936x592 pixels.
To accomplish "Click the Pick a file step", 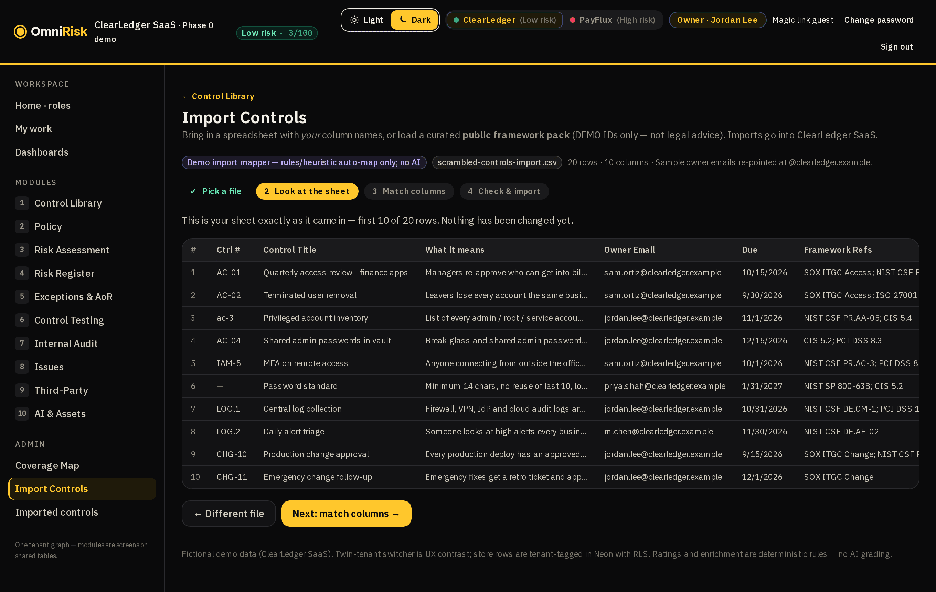I will tap(216, 191).
